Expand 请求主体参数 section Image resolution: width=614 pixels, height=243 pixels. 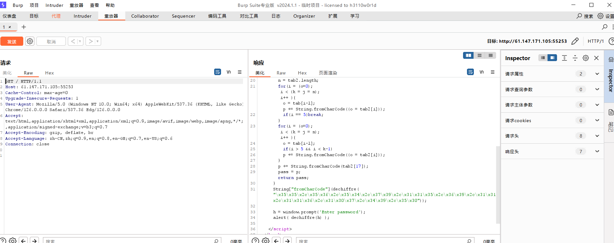(552, 105)
